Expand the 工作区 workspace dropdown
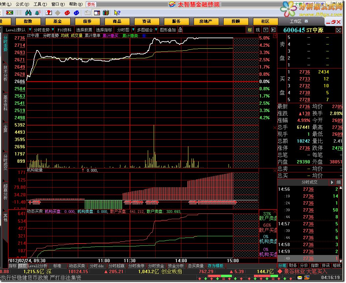This screenshot has width=346, height=283. pos(306,21)
